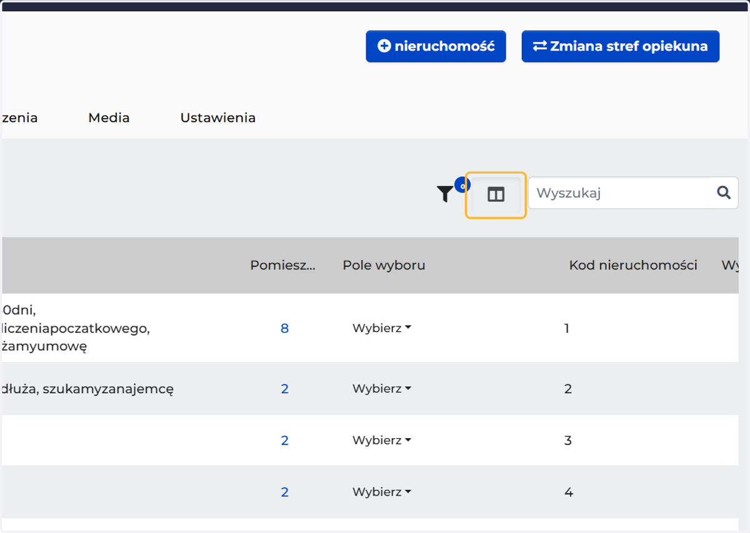The image size is (750, 533).
Task: Open Wybierz dropdown for property code 3
Action: (x=382, y=441)
